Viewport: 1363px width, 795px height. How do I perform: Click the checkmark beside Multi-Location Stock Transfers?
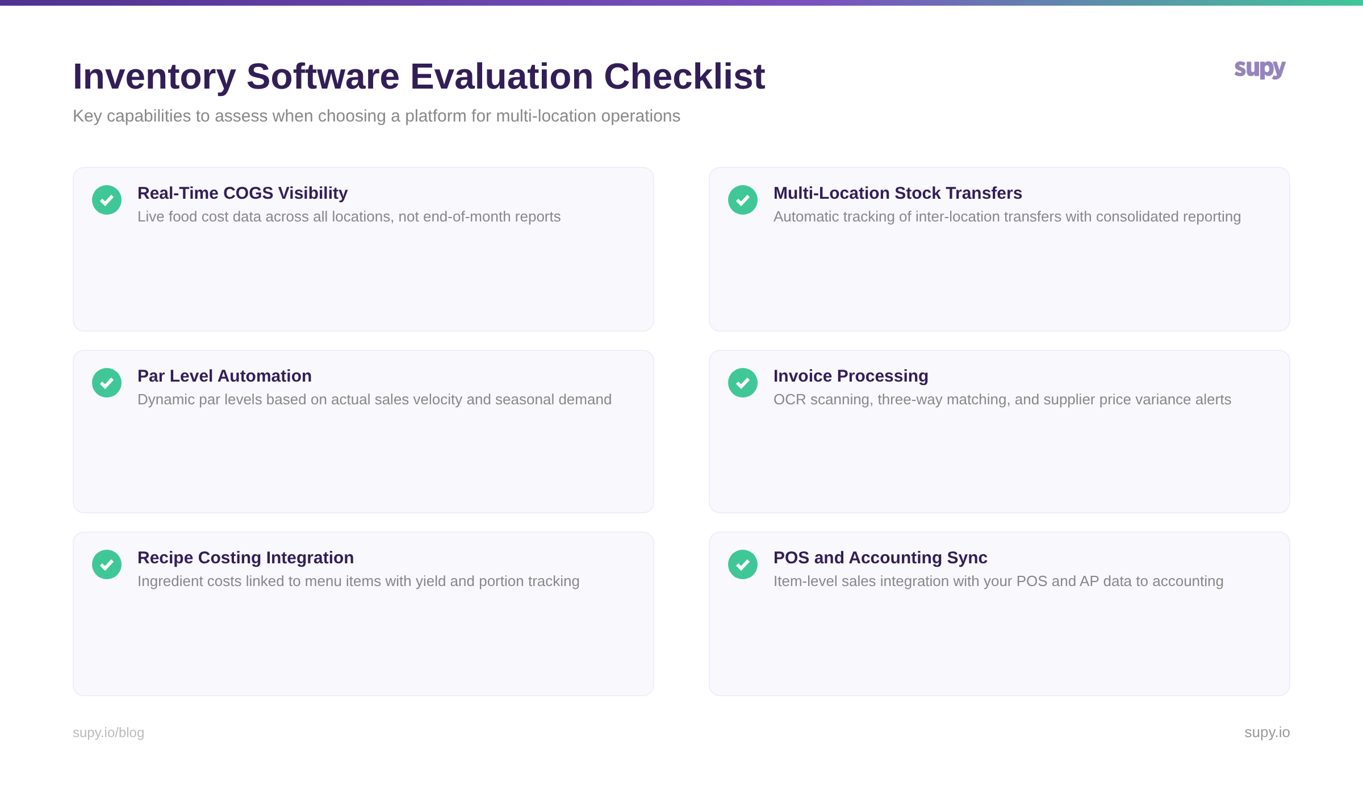(742, 200)
